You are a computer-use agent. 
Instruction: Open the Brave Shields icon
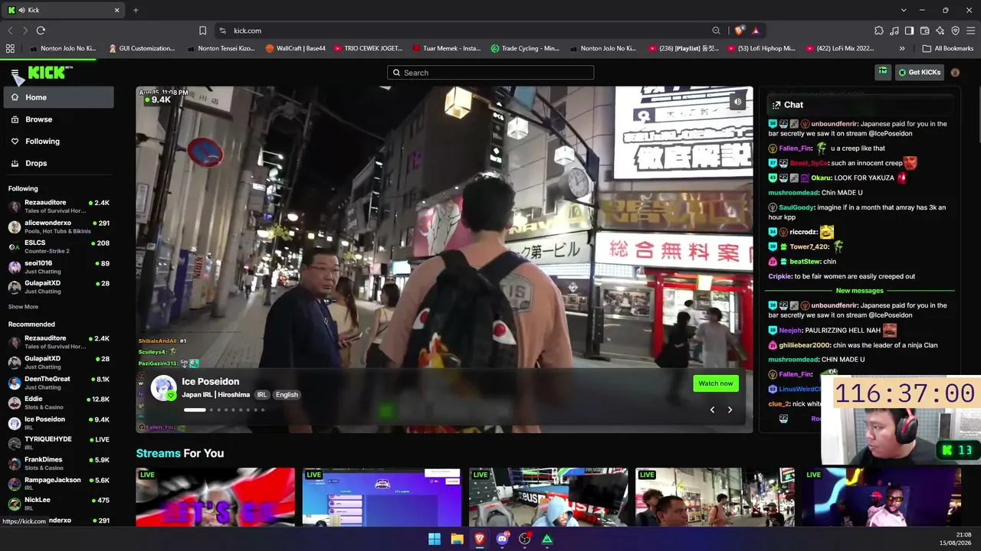(739, 31)
